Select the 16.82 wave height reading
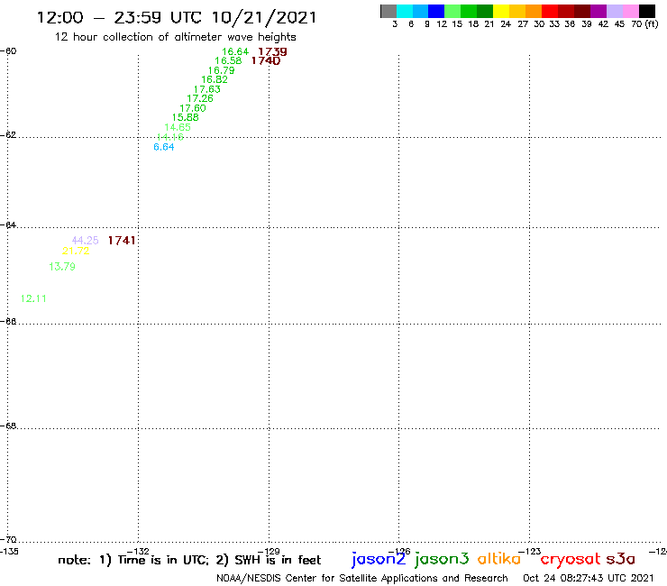 [x=215, y=79]
